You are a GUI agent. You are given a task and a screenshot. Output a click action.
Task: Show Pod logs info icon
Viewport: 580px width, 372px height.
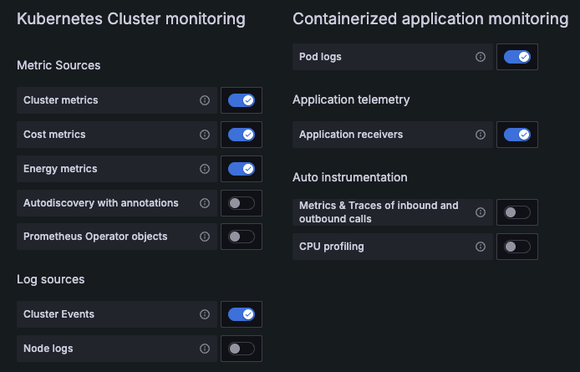(481, 57)
